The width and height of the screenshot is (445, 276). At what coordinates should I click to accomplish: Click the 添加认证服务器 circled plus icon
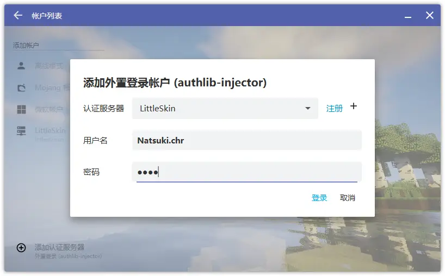point(21,248)
